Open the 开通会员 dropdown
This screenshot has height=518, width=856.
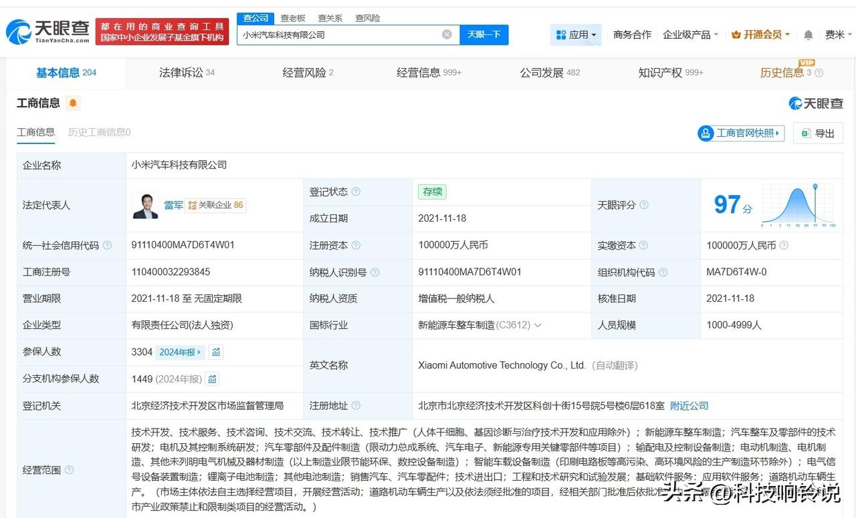pos(761,35)
